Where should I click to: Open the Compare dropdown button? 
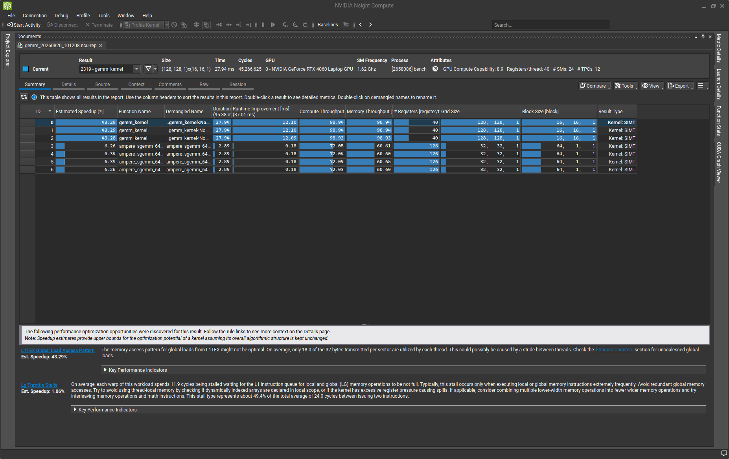(x=595, y=86)
